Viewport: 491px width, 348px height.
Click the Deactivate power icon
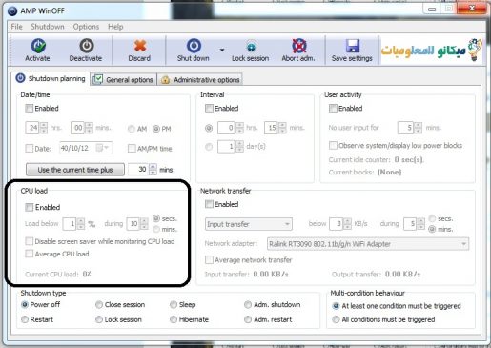click(x=87, y=46)
